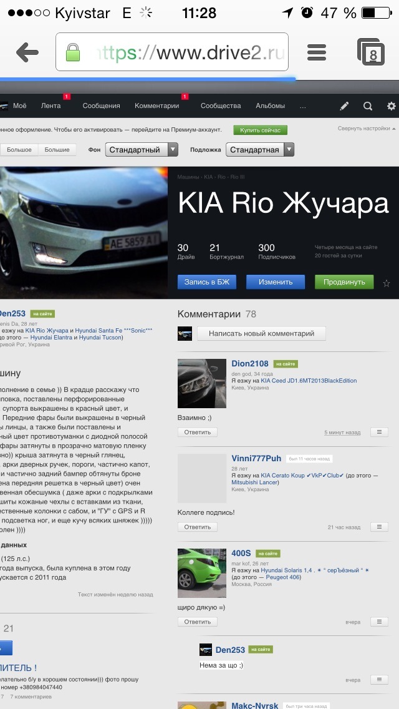The image size is (399, 709).
Task: Click the Запись в БЖ button
Action: click(x=207, y=282)
